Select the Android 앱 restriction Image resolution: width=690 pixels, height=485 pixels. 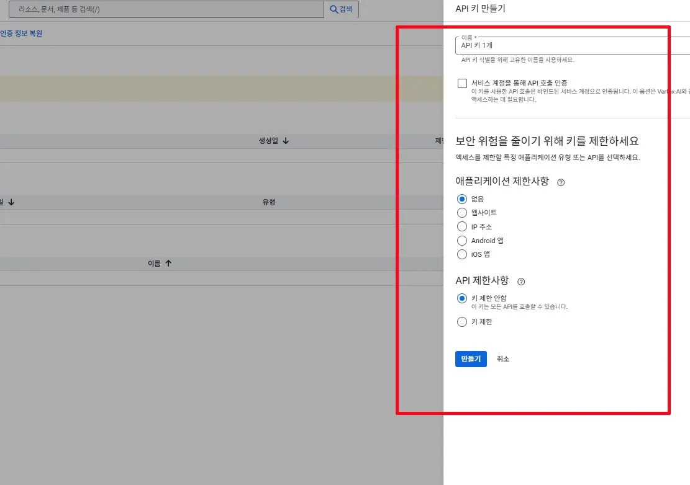coord(461,240)
